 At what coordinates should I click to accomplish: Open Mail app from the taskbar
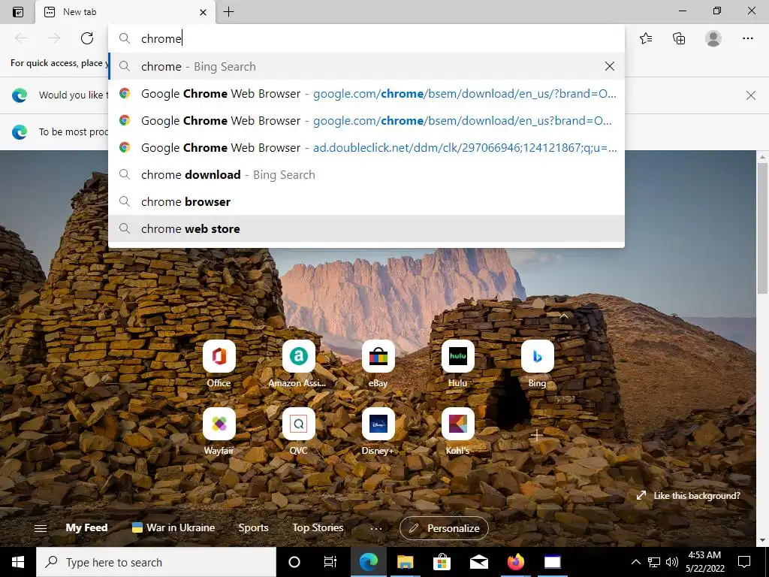[478, 562]
